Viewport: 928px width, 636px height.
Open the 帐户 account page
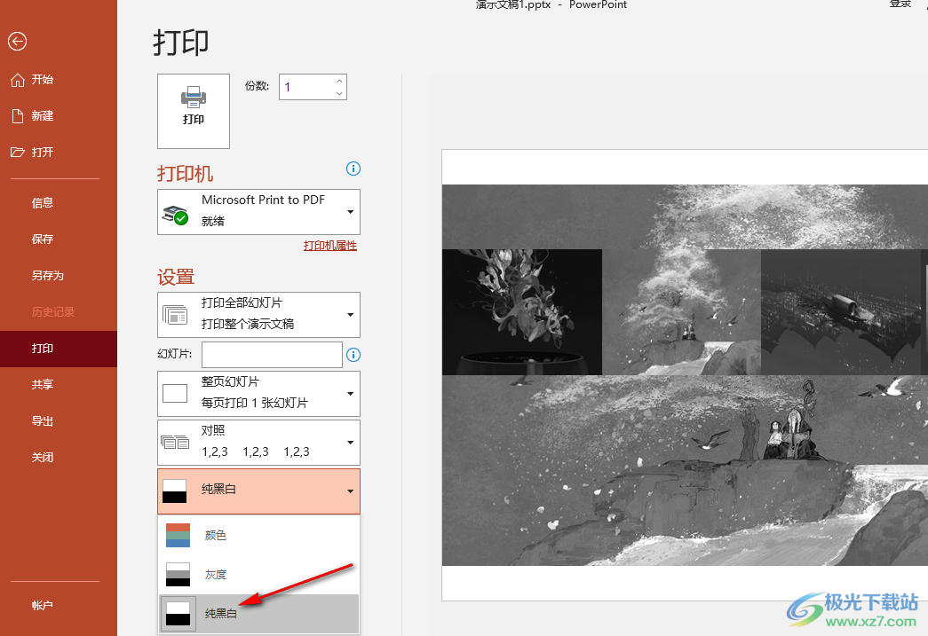pos(59,605)
